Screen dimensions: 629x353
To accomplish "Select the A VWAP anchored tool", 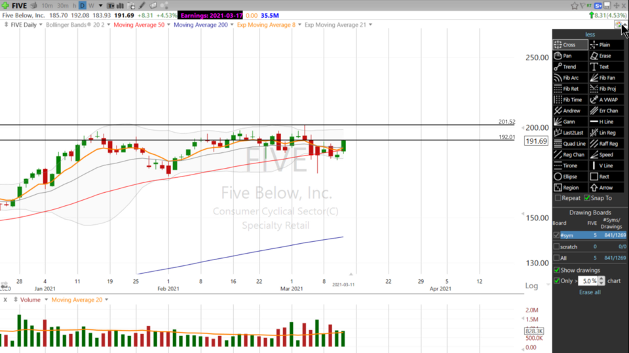I will point(606,99).
